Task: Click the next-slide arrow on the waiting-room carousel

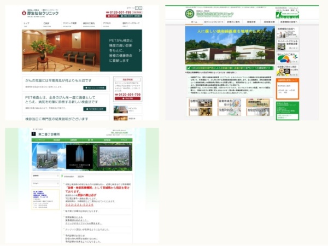Action: (139, 50)
